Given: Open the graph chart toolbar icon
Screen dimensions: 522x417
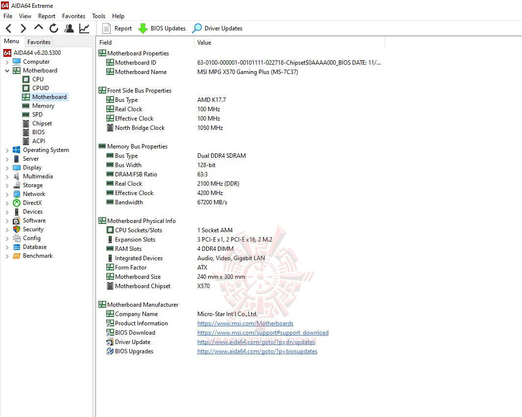Looking at the screenshot, I should pyautogui.click(x=84, y=28).
